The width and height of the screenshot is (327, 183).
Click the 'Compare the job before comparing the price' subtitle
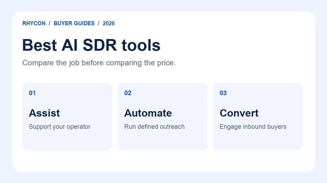click(x=99, y=63)
